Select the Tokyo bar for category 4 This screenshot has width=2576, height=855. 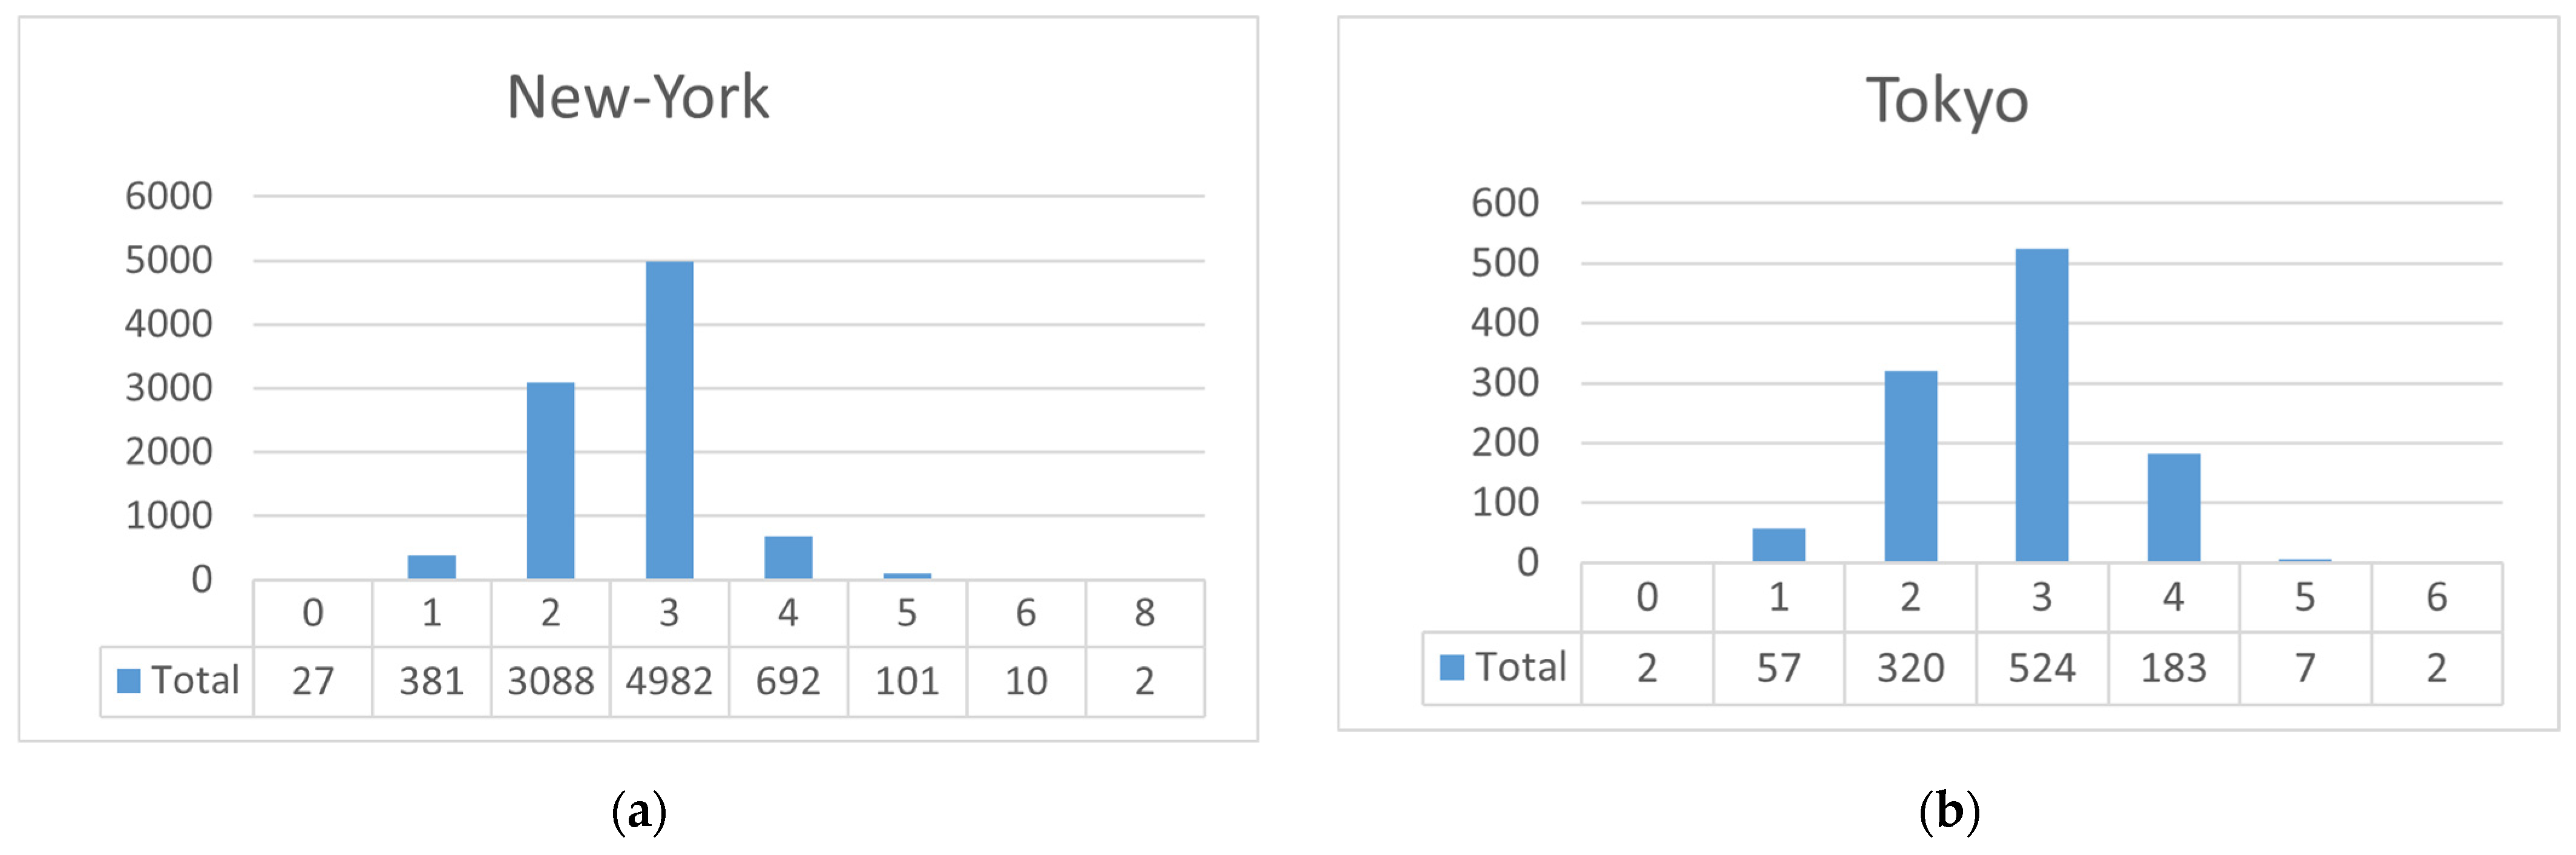[2173, 507]
